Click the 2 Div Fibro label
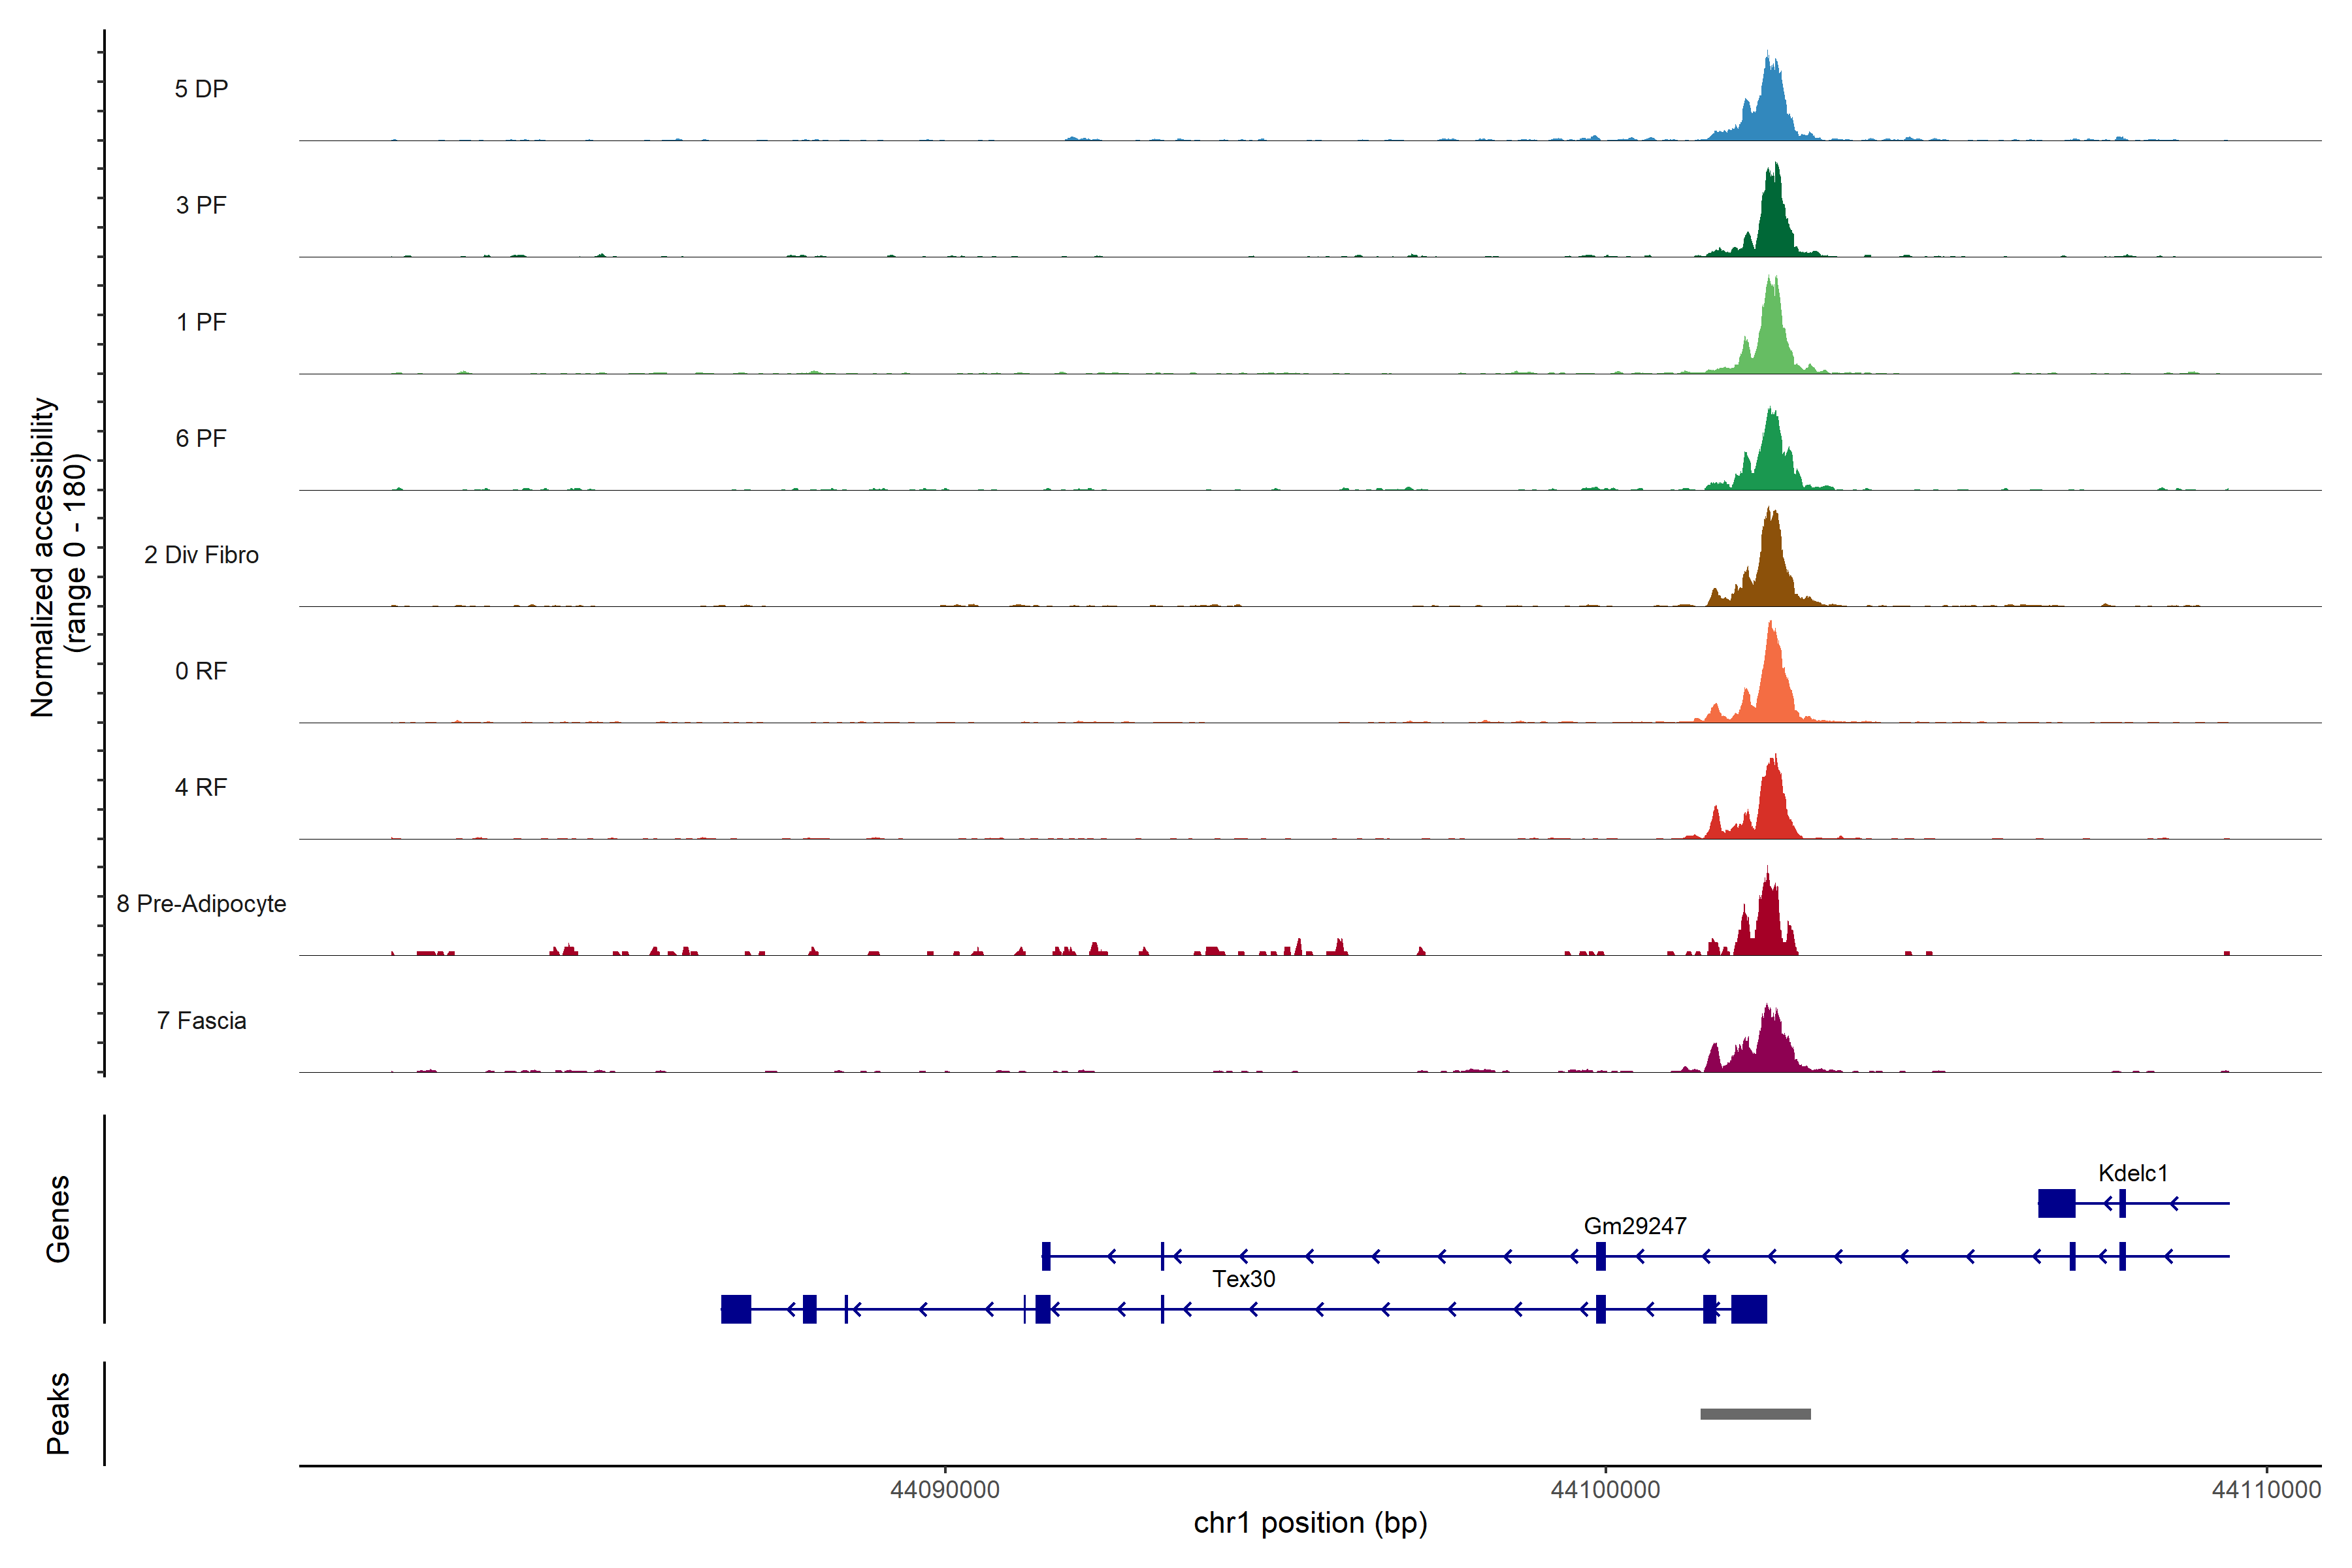 [201, 555]
